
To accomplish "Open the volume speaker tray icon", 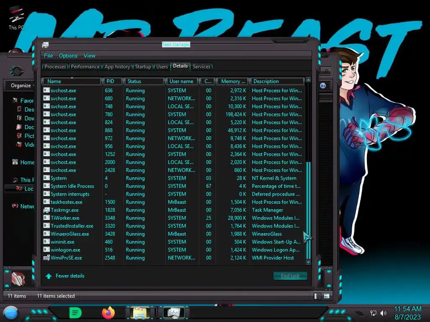I will point(383,313).
